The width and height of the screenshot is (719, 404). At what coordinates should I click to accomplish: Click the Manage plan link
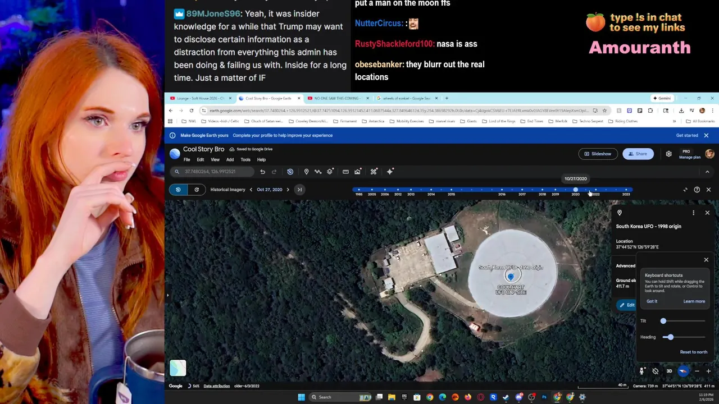click(689, 157)
